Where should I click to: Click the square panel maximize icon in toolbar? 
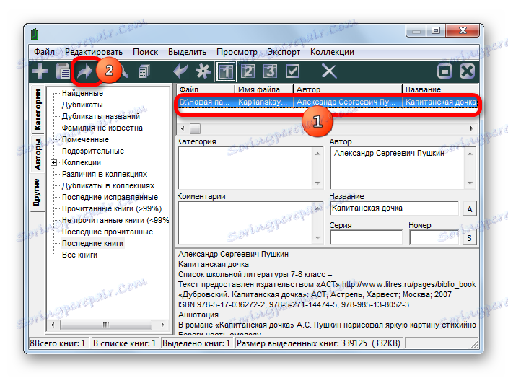(x=444, y=71)
